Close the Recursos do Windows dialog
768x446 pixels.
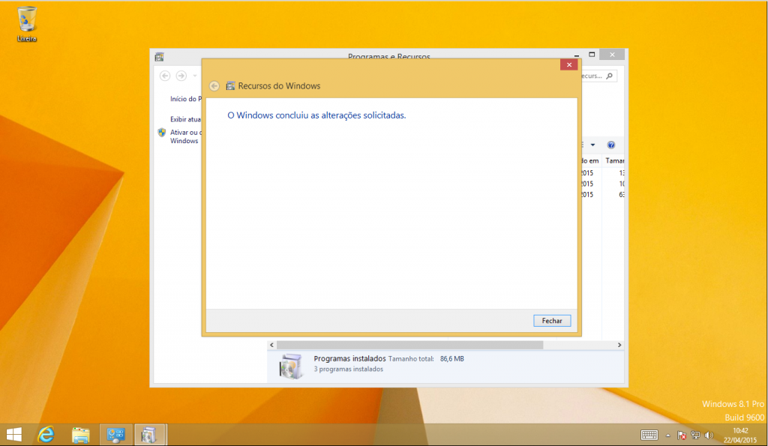coord(568,64)
